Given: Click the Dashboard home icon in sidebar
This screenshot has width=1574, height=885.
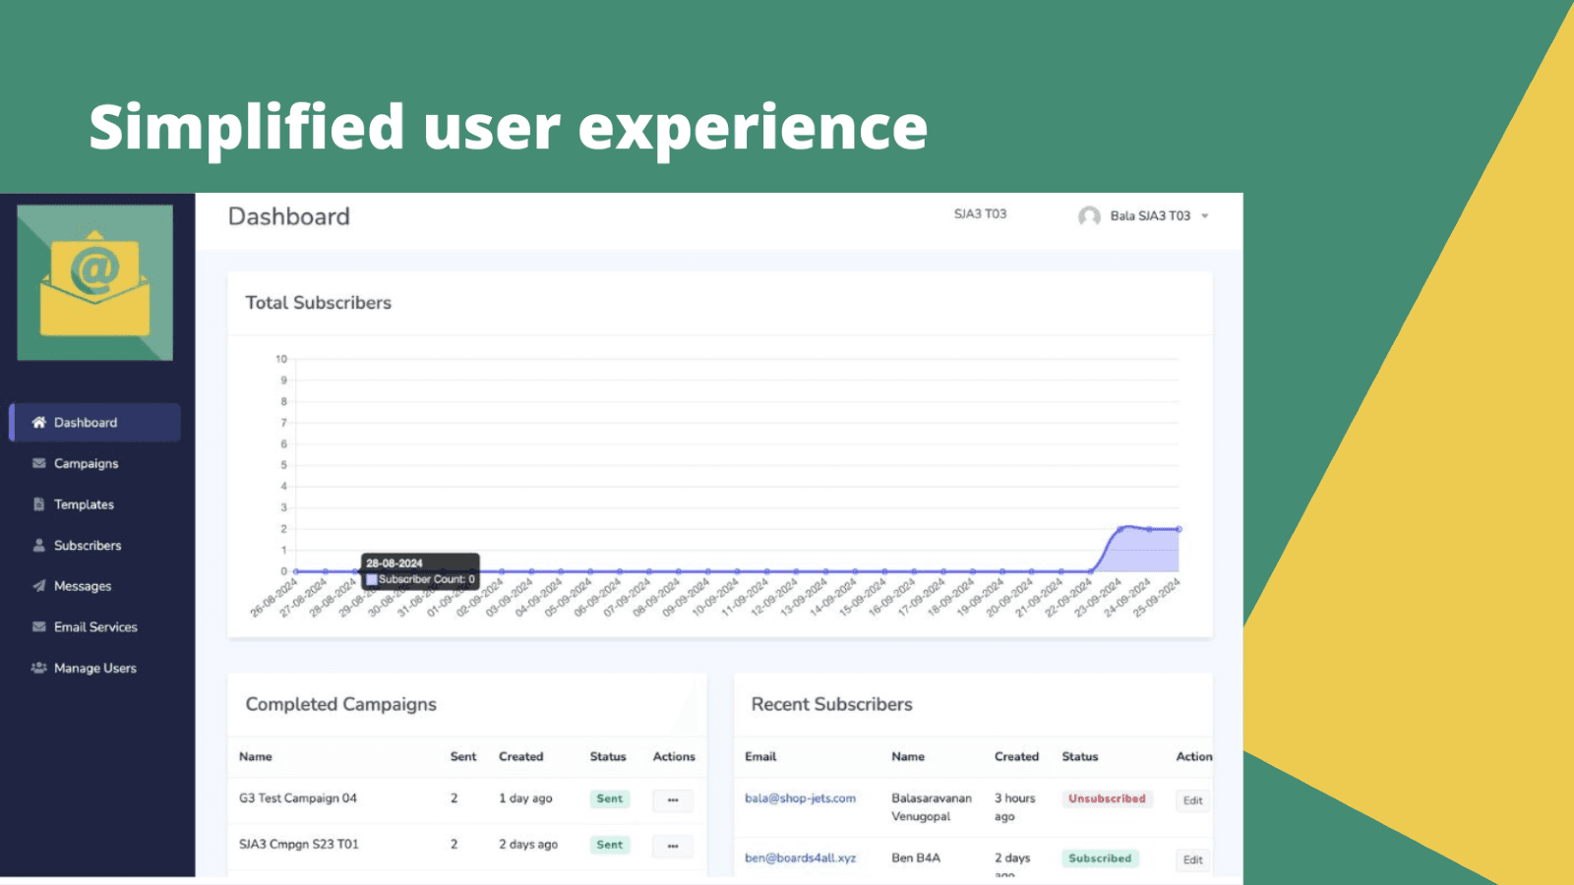Looking at the screenshot, I should pos(39,423).
